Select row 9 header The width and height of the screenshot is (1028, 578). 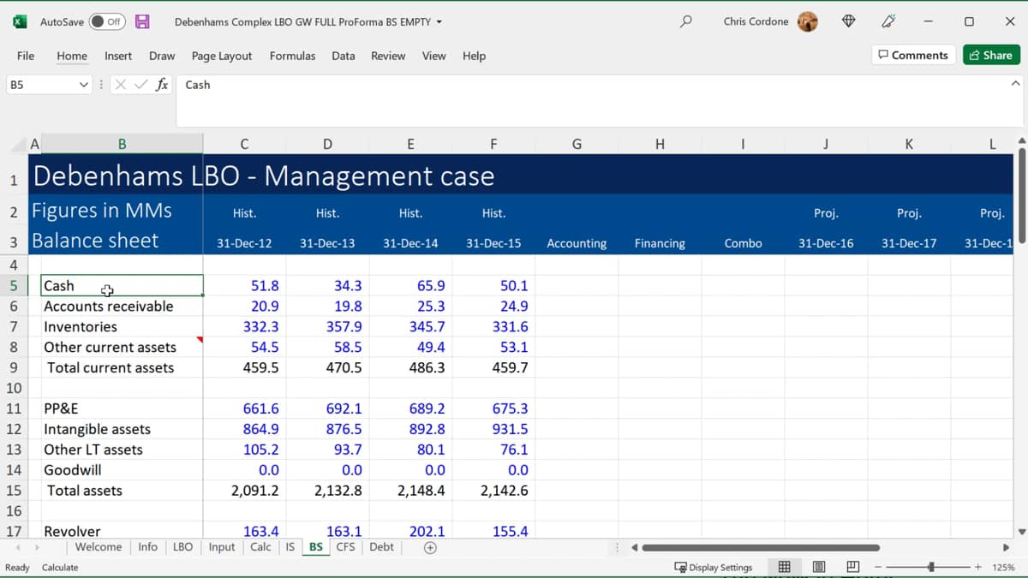pos(14,368)
